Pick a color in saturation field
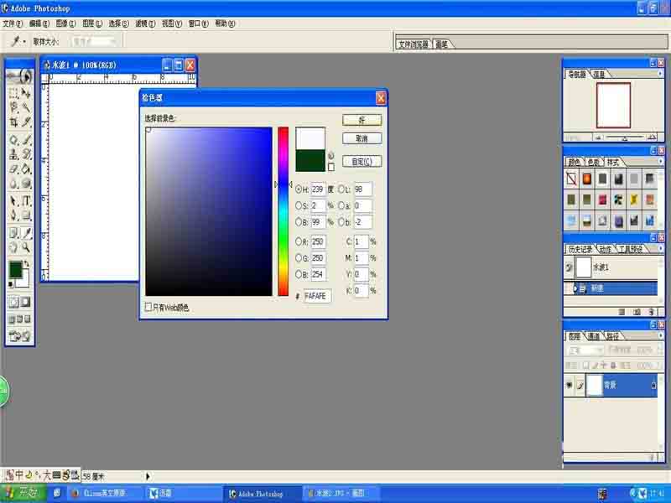Viewport: 671px width, 503px height. [209, 211]
